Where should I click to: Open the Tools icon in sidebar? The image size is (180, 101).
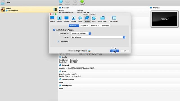3,3
